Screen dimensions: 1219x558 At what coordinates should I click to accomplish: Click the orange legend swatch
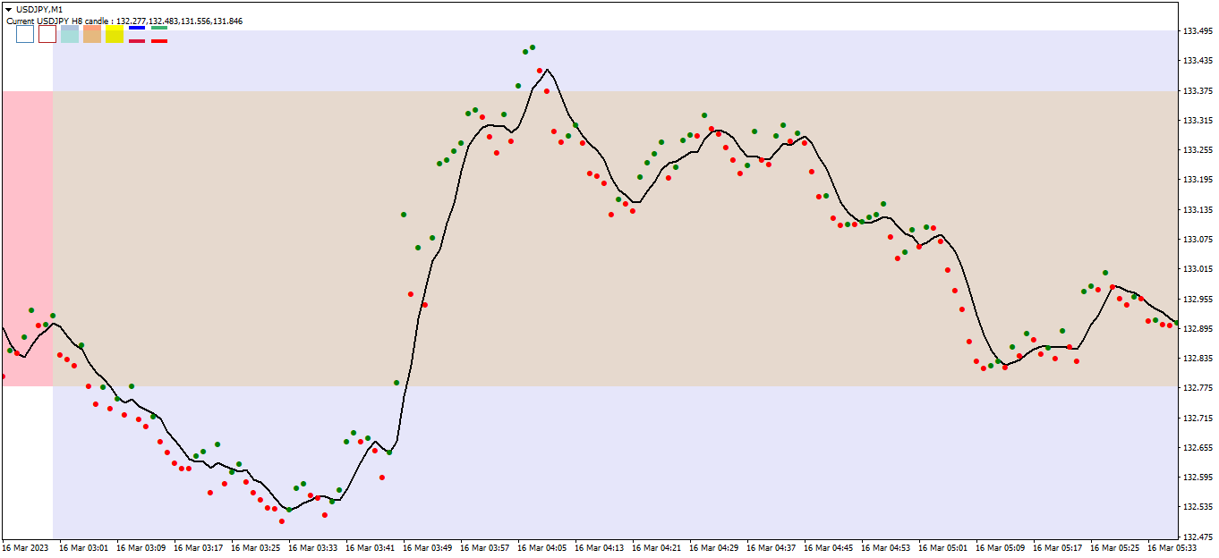(92, 34)
